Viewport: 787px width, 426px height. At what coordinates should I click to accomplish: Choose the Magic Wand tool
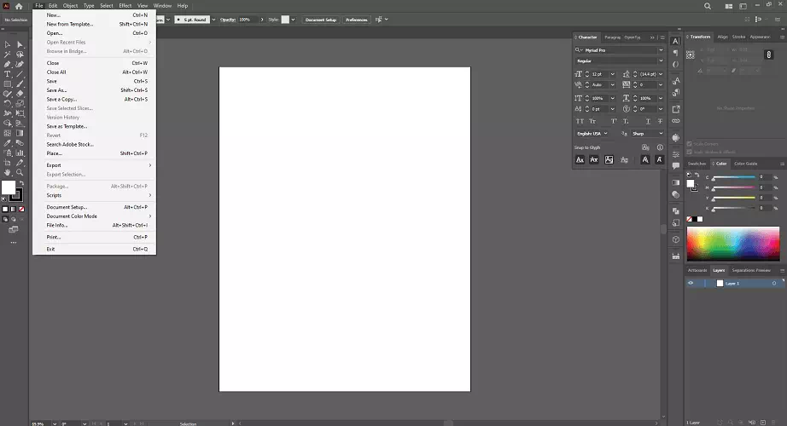[8, 55]
